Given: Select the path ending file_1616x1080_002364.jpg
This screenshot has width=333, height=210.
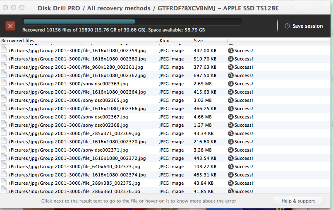Looking at the screenshot, I should [77, 92].
